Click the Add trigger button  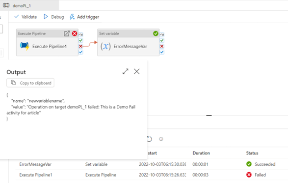(84, 17)
